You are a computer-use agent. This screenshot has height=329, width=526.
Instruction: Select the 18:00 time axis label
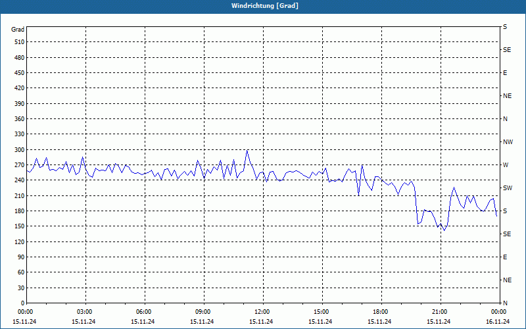coord(381,312)
